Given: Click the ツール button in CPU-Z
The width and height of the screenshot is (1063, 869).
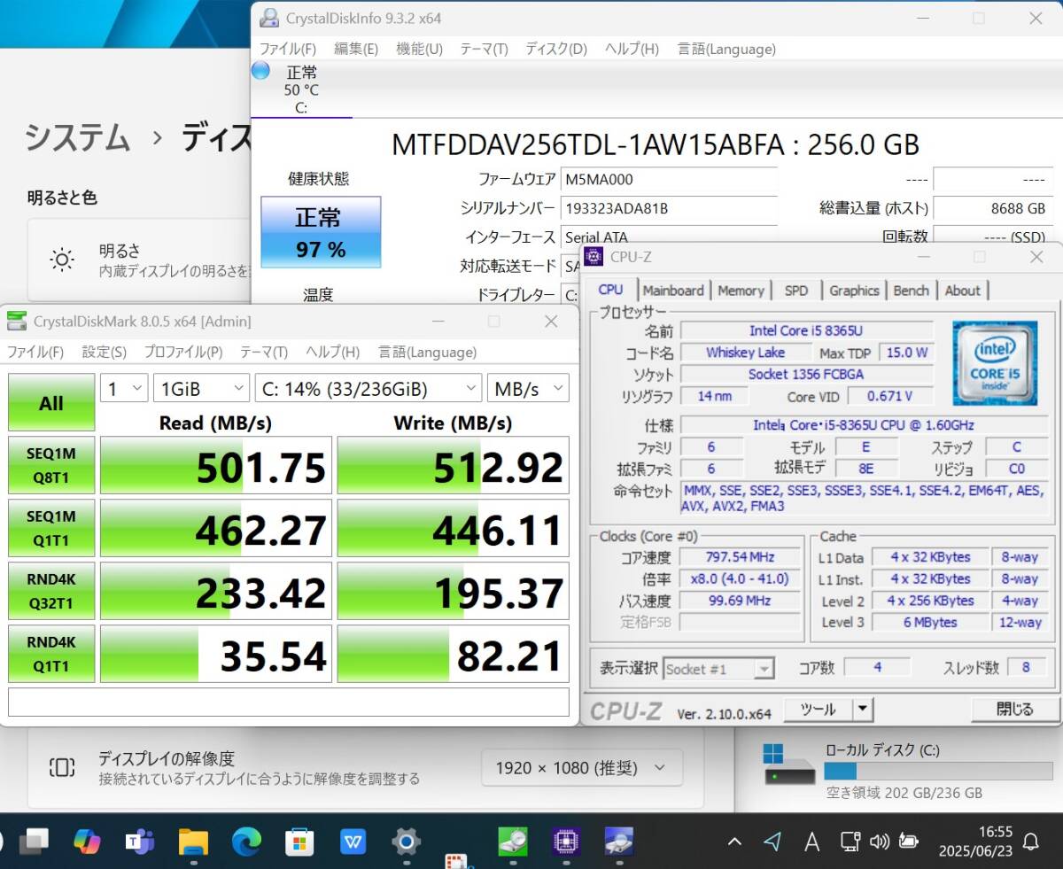Looking at the screenshot, I should coord(818,709).
